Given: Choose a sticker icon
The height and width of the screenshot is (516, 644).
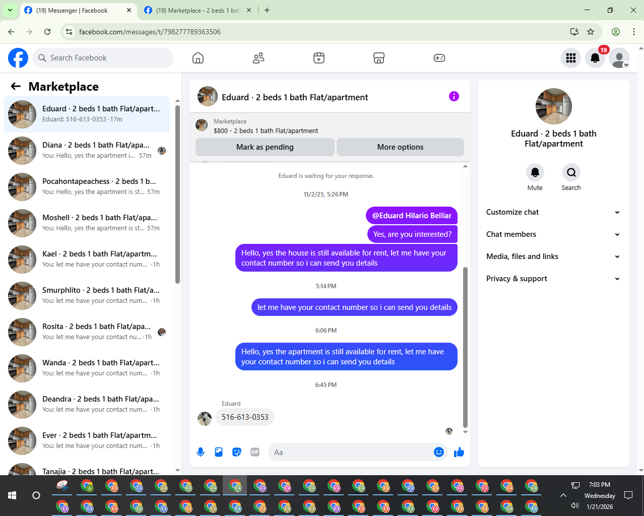Looking at the screenshot, I should (237, 452).
